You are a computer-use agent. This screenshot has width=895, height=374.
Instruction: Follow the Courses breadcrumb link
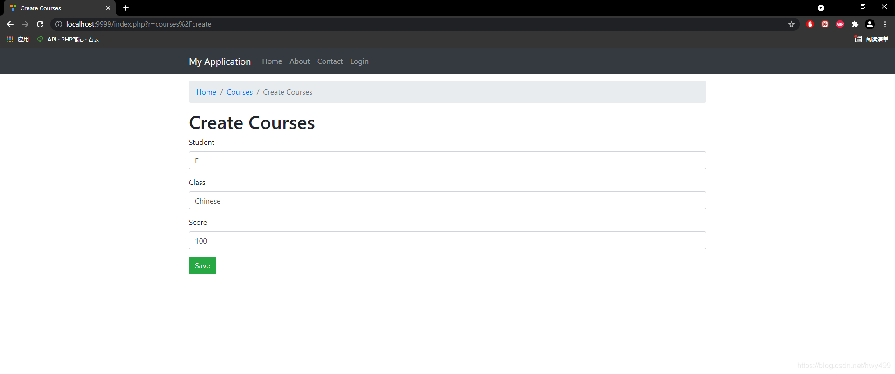pyautogui.click(x=240, y=92)
